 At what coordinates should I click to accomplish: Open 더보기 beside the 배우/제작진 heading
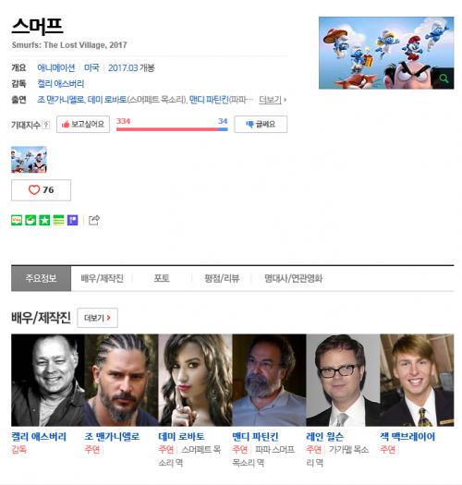pyautogui.click(x=97, y=318)
